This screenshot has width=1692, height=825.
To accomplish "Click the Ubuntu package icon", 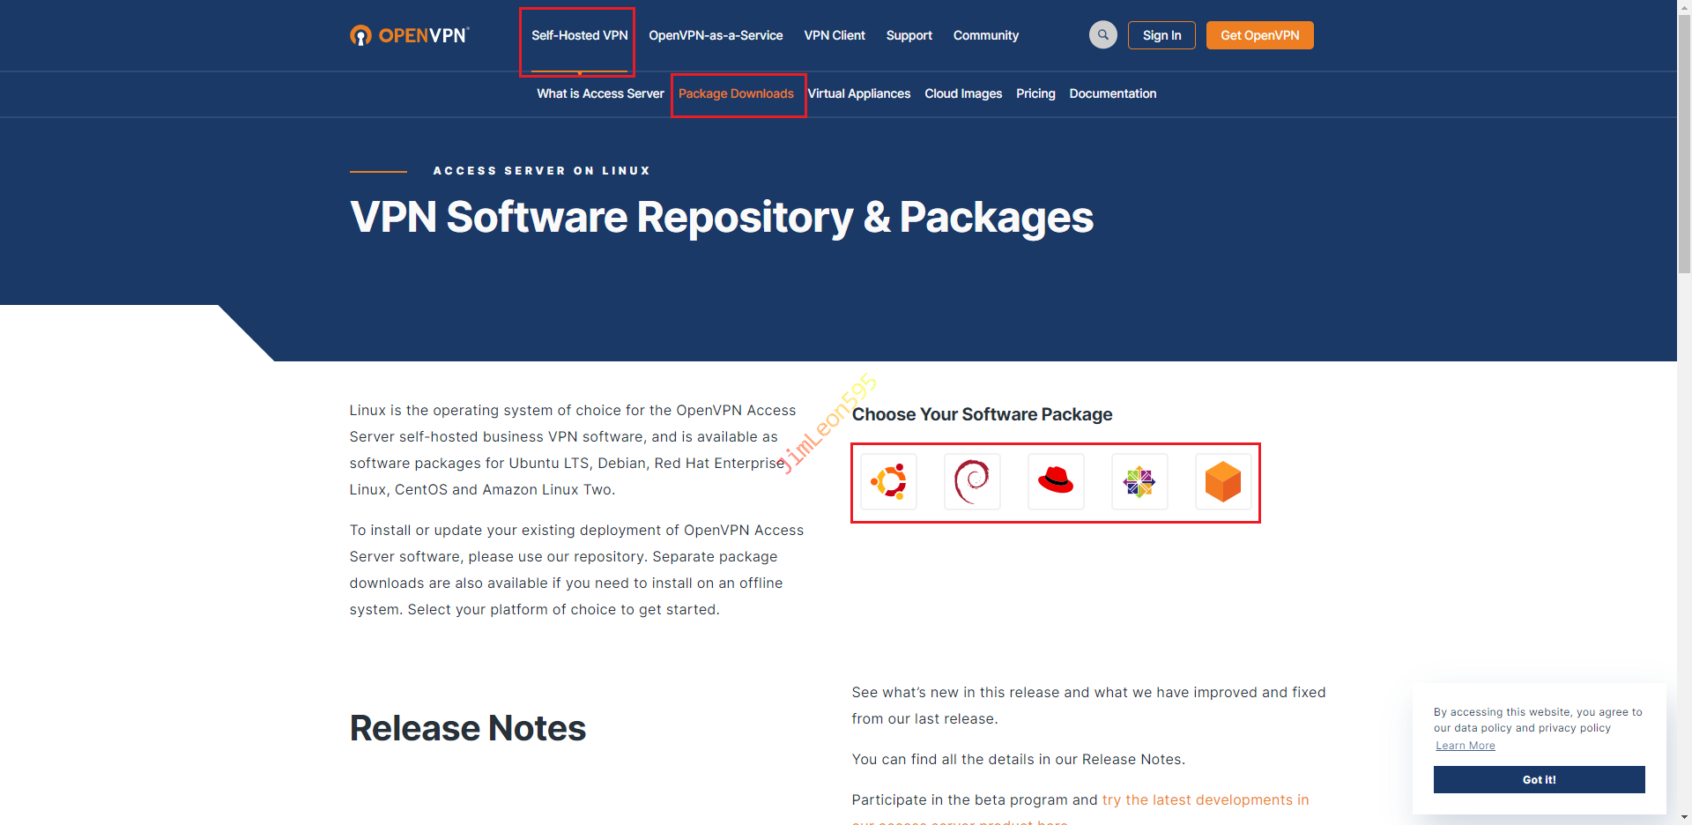I will pyautogui.click(x=888, y=482).
